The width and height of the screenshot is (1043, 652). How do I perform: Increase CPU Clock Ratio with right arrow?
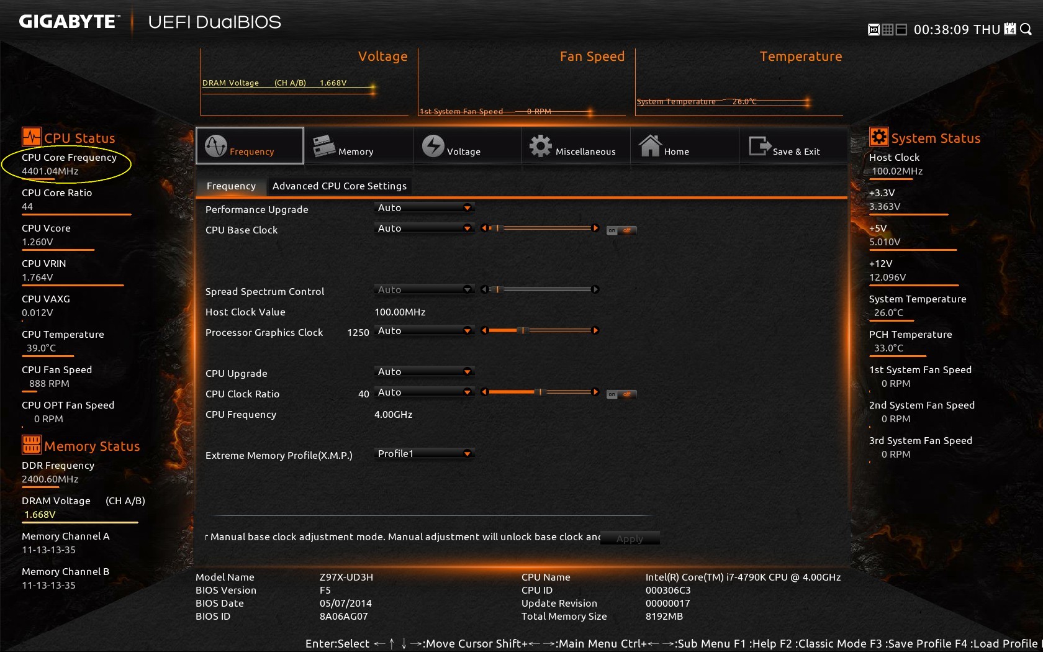[595, 392]
